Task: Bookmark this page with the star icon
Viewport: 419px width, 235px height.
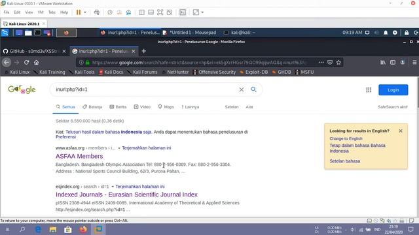Action: tap(338, 63)
